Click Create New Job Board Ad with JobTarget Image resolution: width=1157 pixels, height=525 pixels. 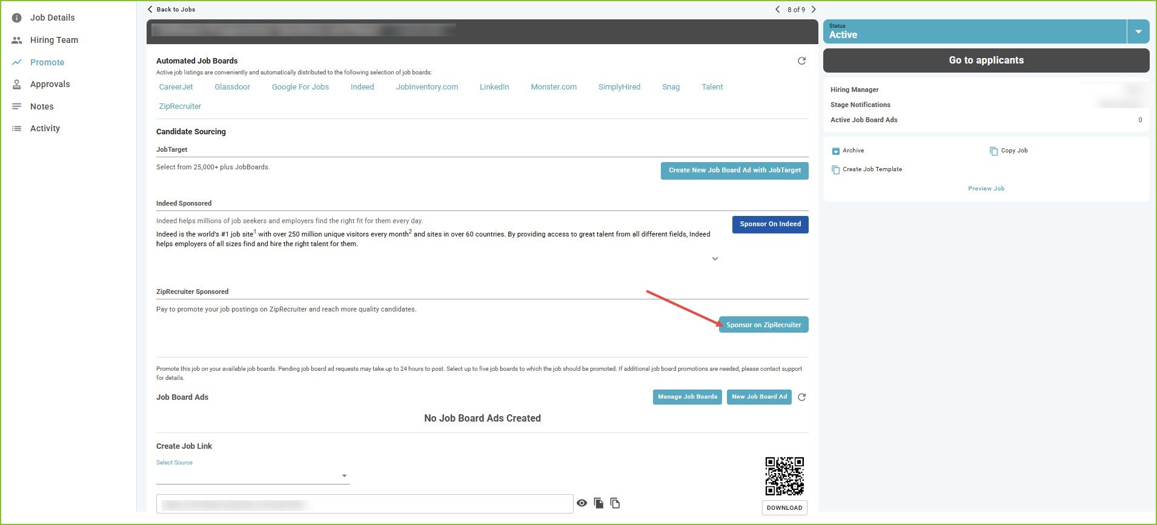coord(735,171)
